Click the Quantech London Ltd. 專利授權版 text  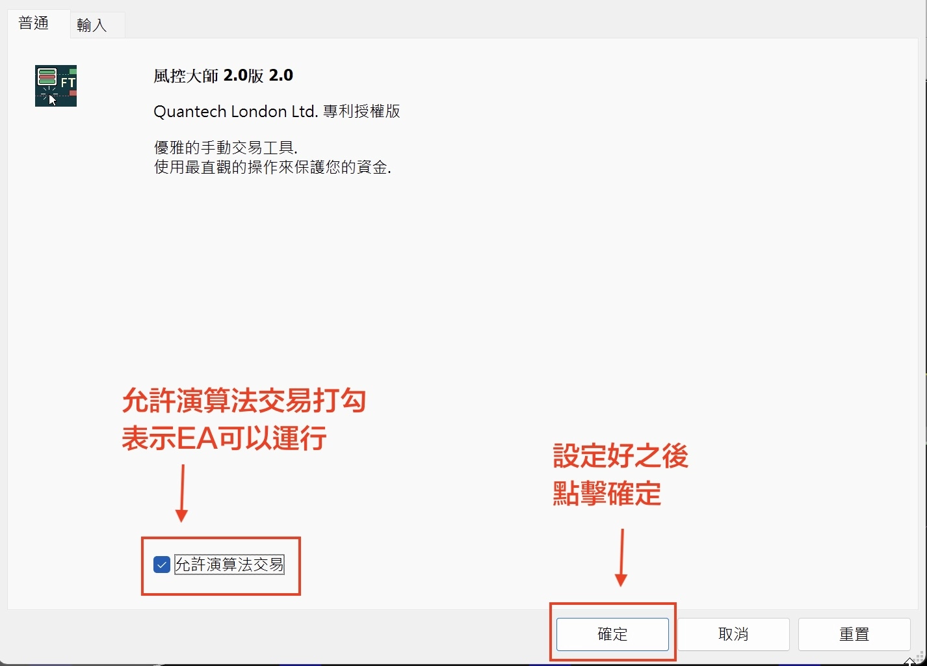[x=277, y=111]
